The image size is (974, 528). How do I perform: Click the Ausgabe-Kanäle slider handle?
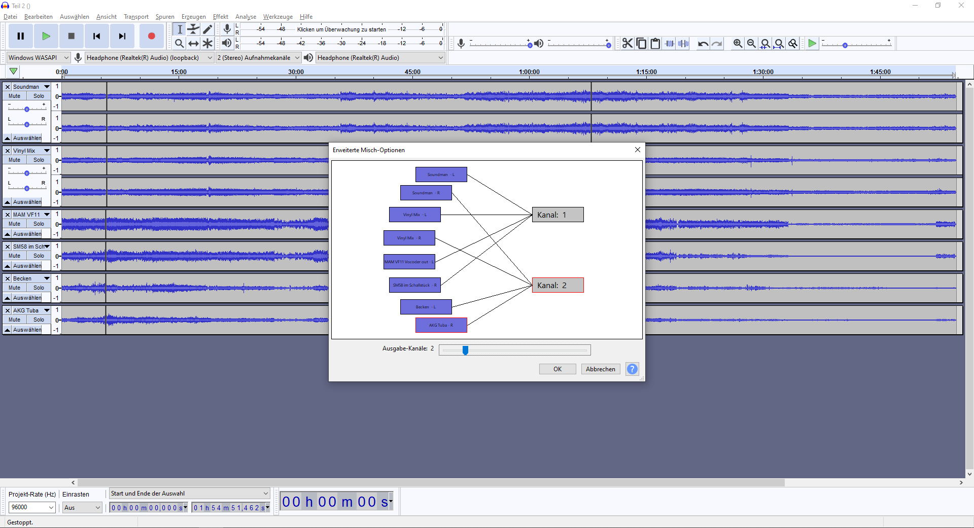[x=465, y=350]
